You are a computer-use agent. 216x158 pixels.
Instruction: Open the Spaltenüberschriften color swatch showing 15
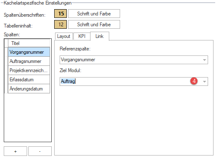point(60,14)
